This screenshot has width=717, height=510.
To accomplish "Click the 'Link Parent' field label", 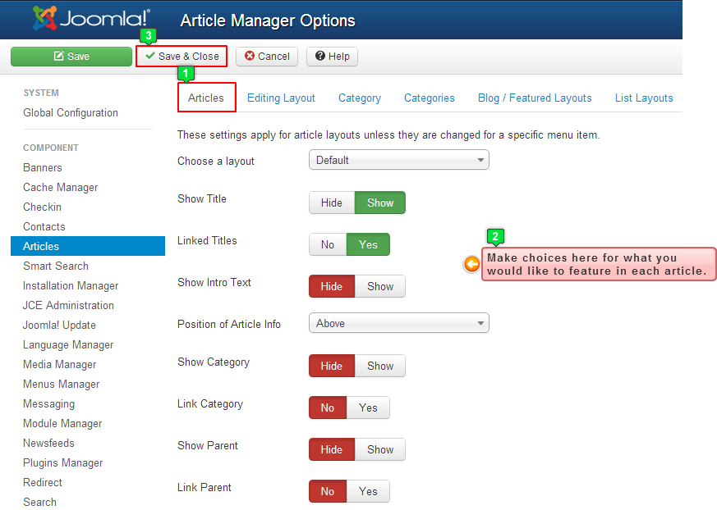I will pos(205,488).
